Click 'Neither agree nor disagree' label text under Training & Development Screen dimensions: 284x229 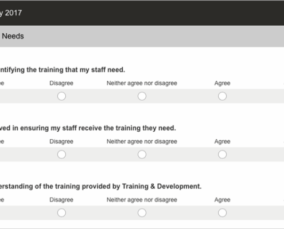(x=142, y=200)
